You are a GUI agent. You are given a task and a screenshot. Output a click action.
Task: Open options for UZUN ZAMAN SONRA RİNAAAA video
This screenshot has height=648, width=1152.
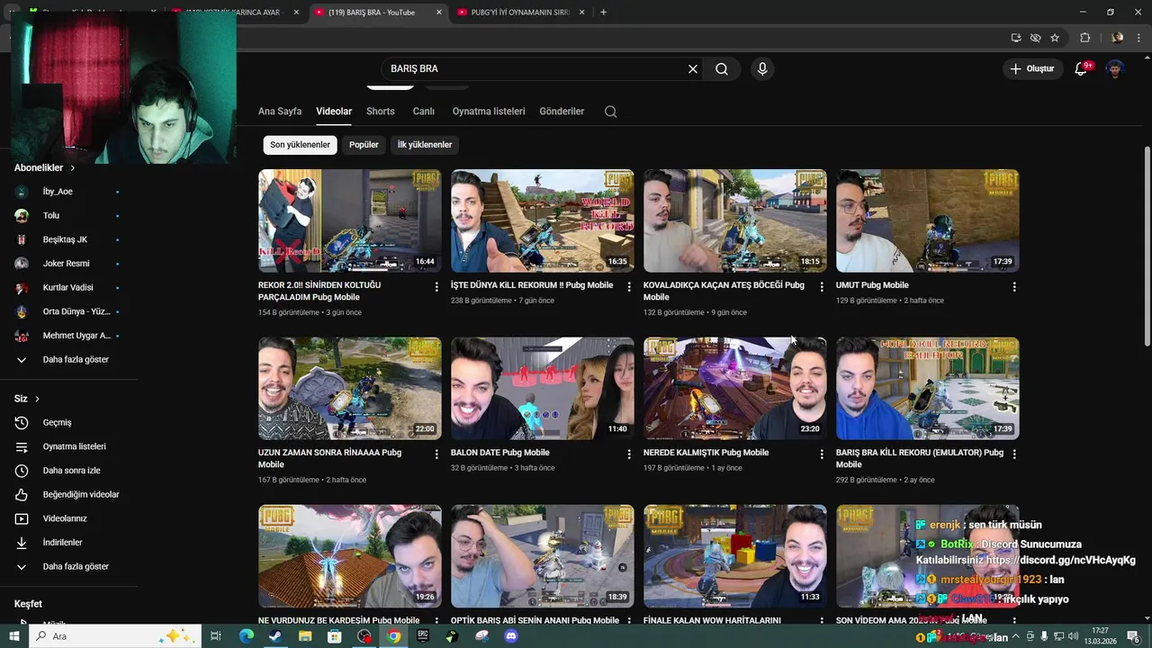click(436, 454)
